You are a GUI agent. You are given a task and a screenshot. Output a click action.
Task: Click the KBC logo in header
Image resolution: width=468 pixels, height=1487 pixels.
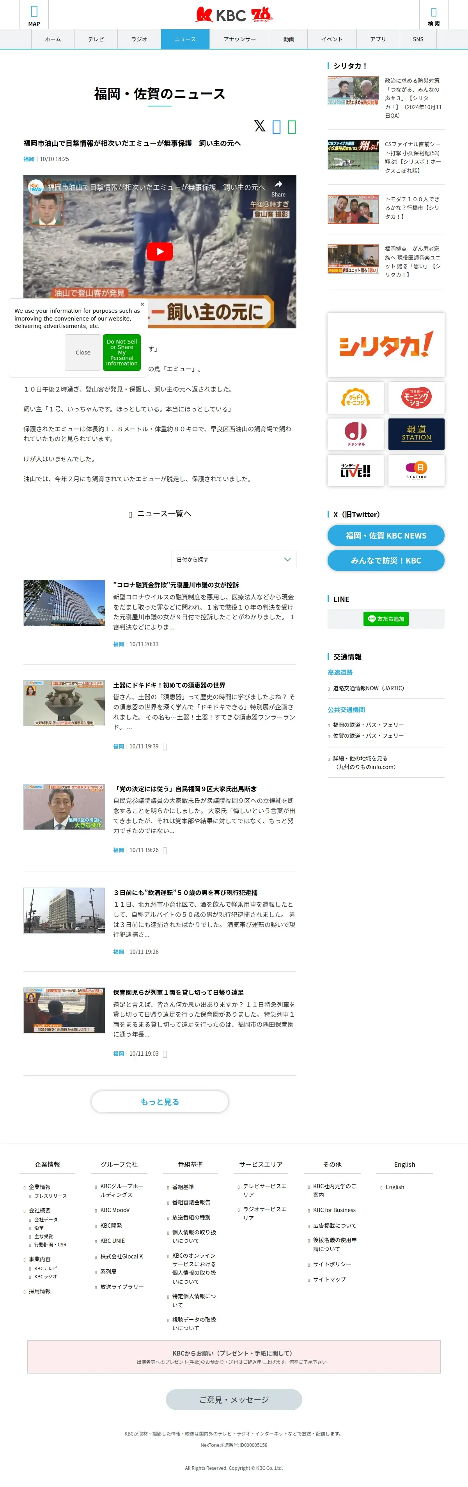pyautogui.click(x=234, y=14)
